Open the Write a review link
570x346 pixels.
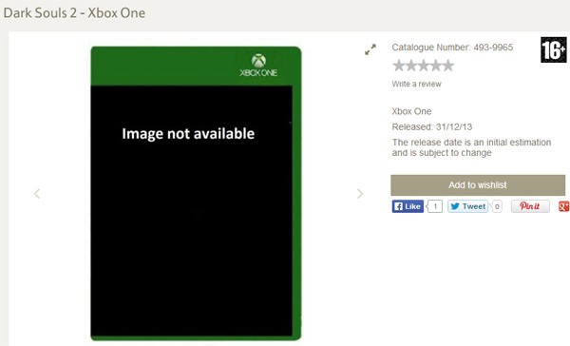pos(416,84)
